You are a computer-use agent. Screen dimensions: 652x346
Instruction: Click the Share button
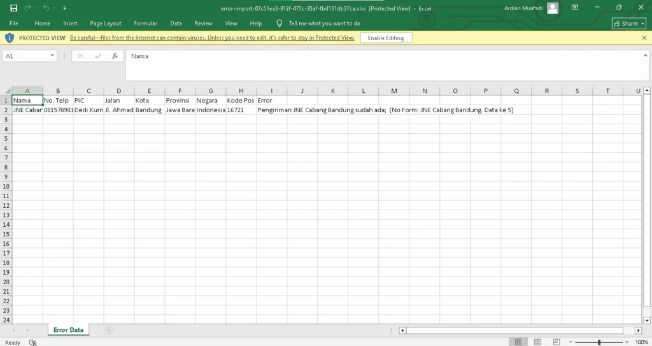tap(628, 24)
